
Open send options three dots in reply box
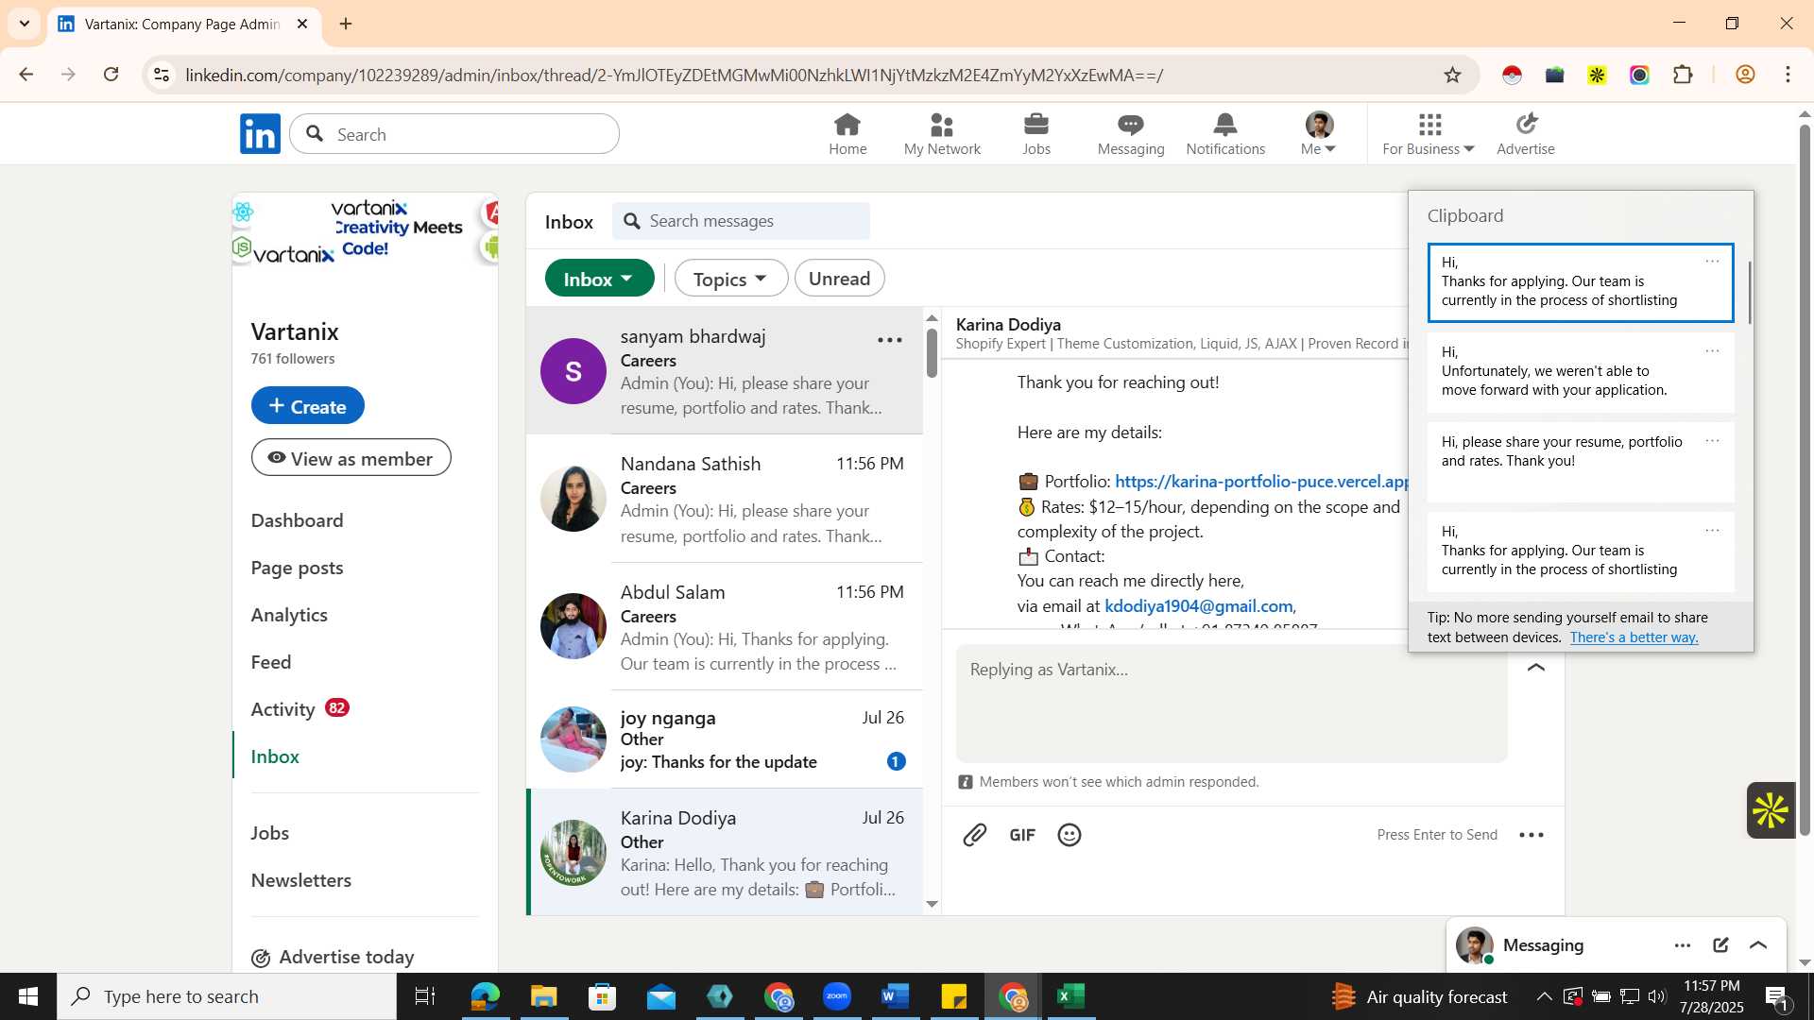[1532, 835]
